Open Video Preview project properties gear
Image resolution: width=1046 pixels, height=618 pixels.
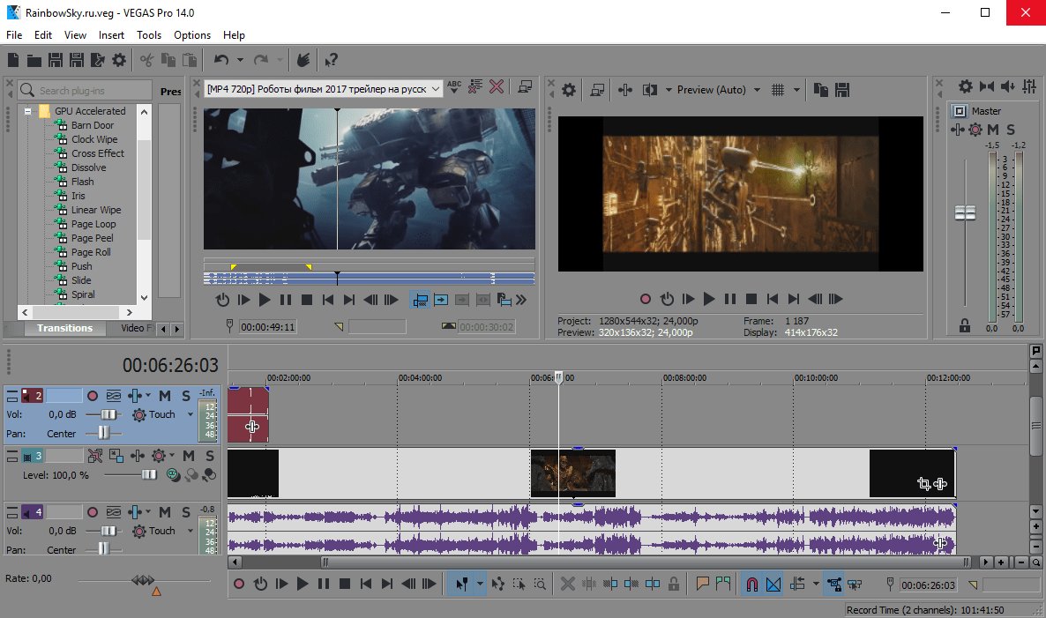569,89
